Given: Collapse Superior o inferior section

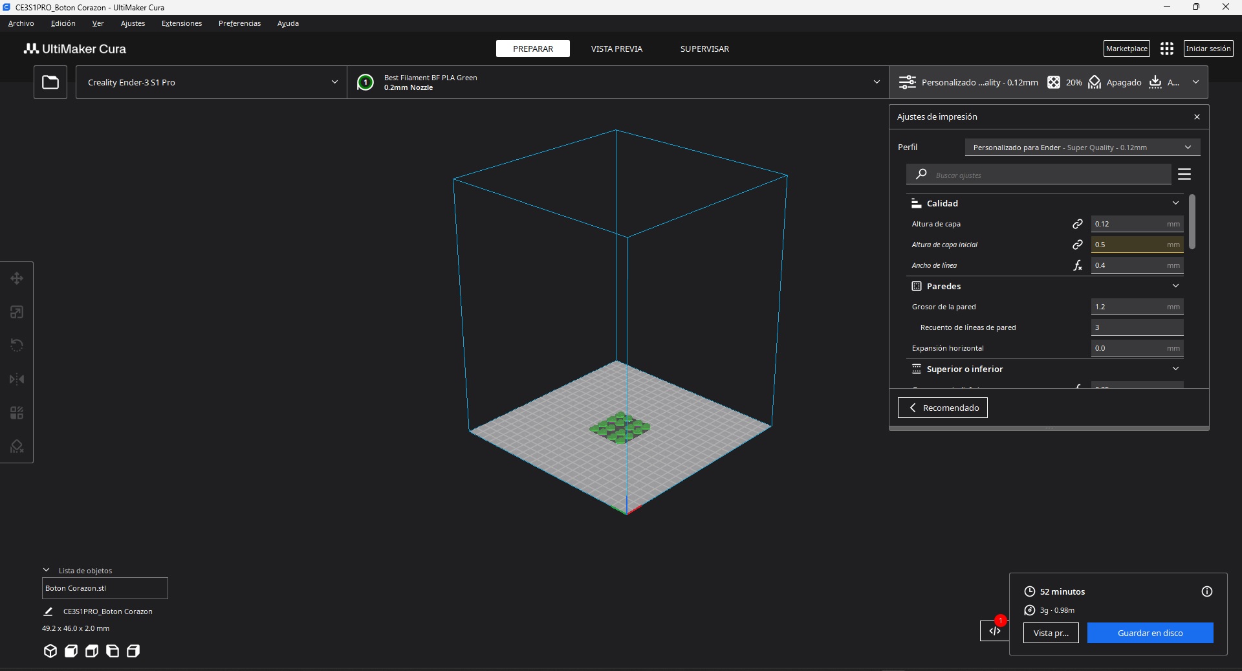Looking at the screenshot, I should (1045, 369).
